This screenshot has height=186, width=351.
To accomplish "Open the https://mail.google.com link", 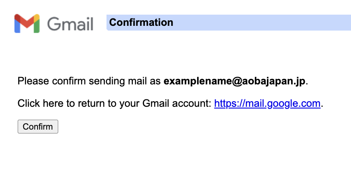I will [x=267, y=104].
